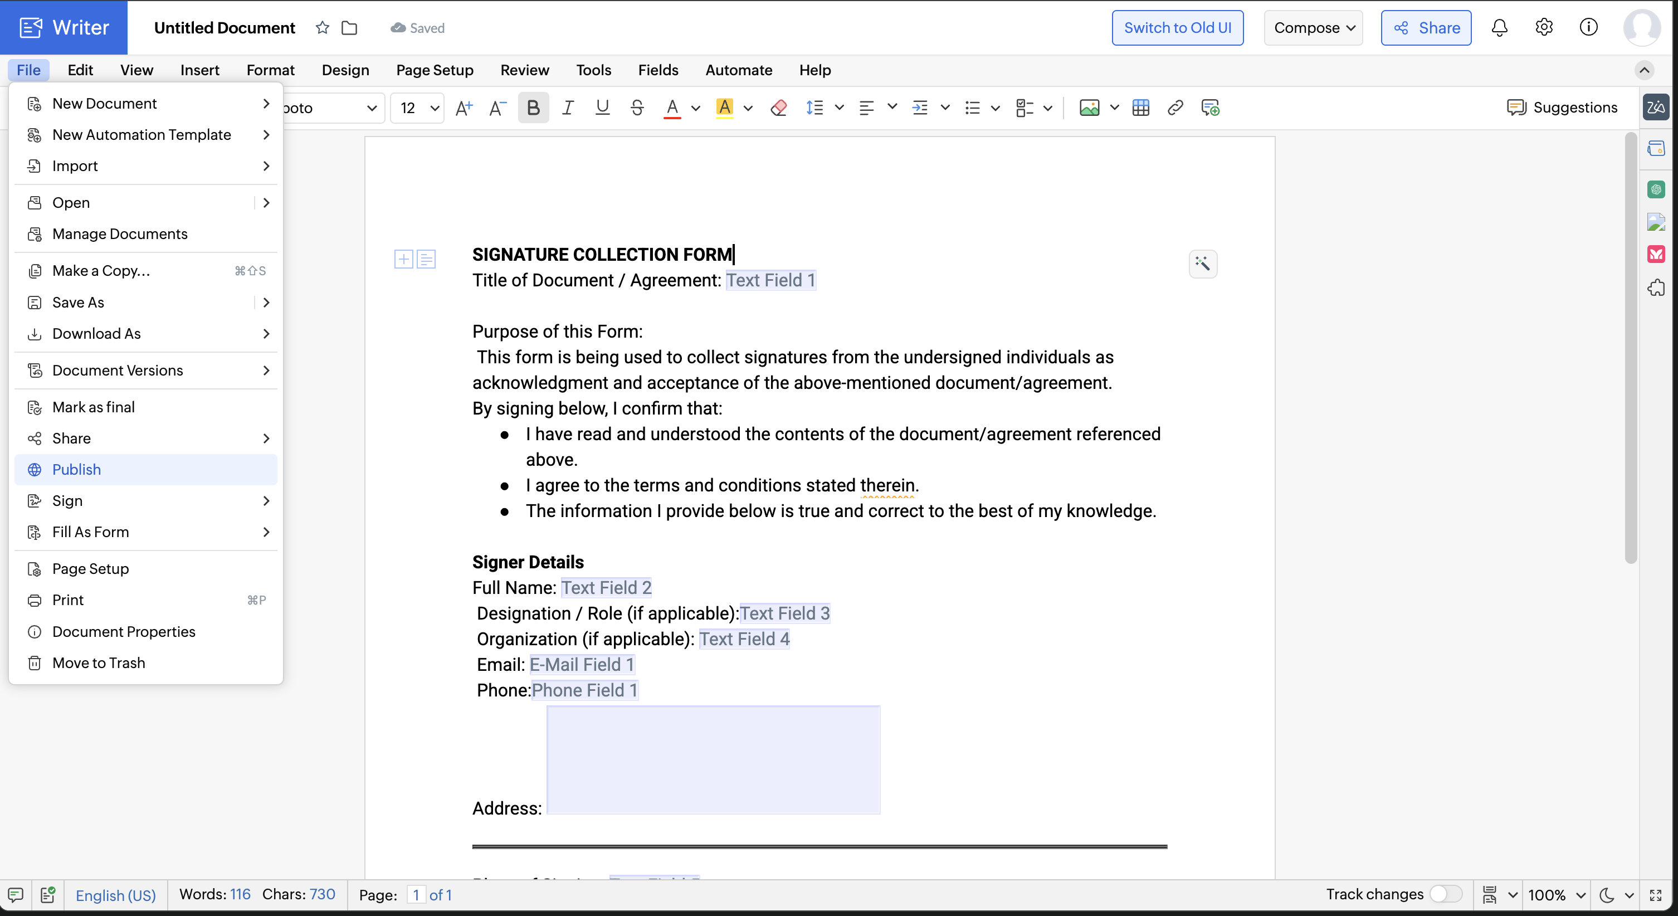The height and width of the screenshot is (916, 1678).
Task: Open the notifications bell
Action: coord(1499,27)
